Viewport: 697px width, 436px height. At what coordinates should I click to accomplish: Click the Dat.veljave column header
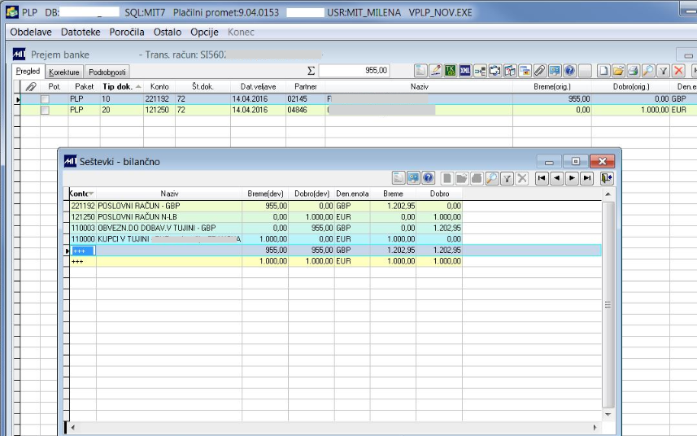point(258,87)
